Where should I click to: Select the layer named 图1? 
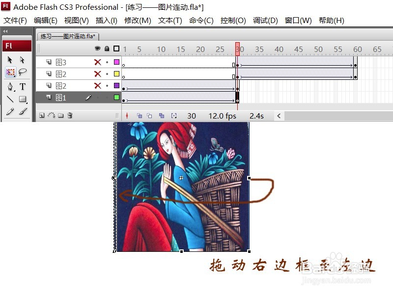pyautogui.click(x=61, y=98)
